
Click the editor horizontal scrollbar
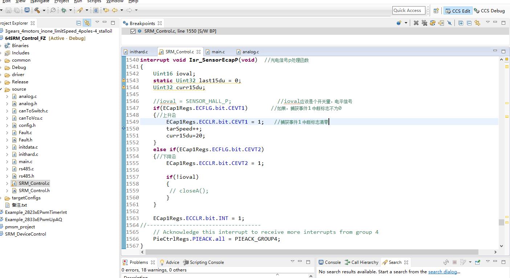coord(309,252)
